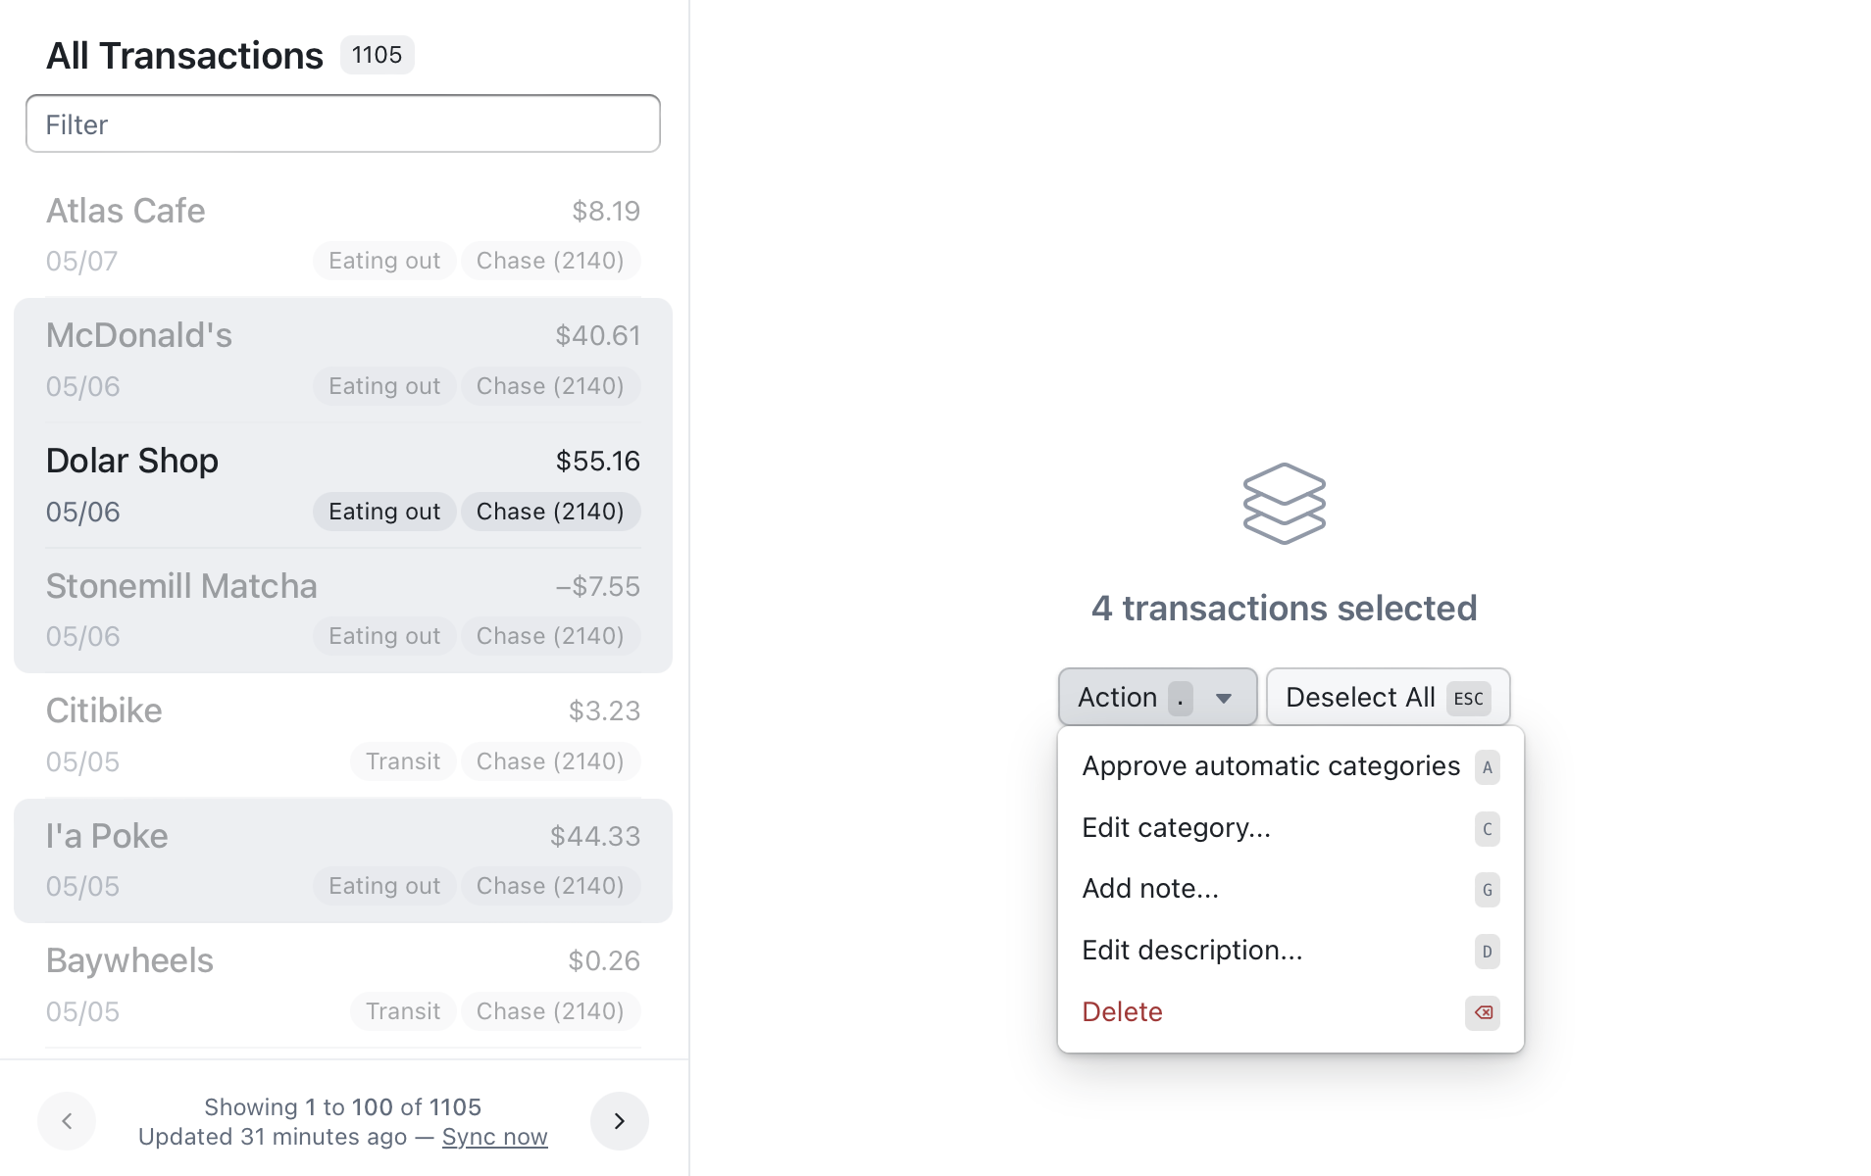Select Add note from the action menu
The image size is (1871, 1176).
[1150, 889]
